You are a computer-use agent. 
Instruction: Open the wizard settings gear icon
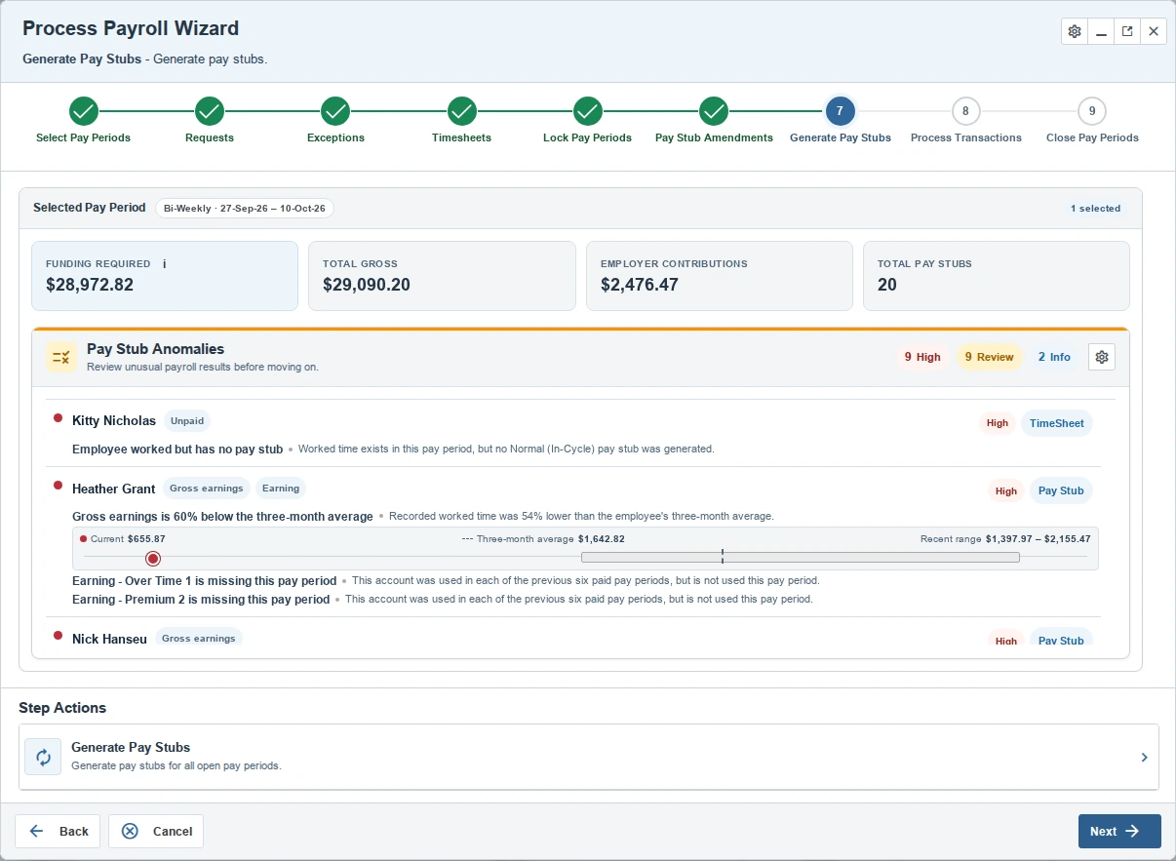1075,31
